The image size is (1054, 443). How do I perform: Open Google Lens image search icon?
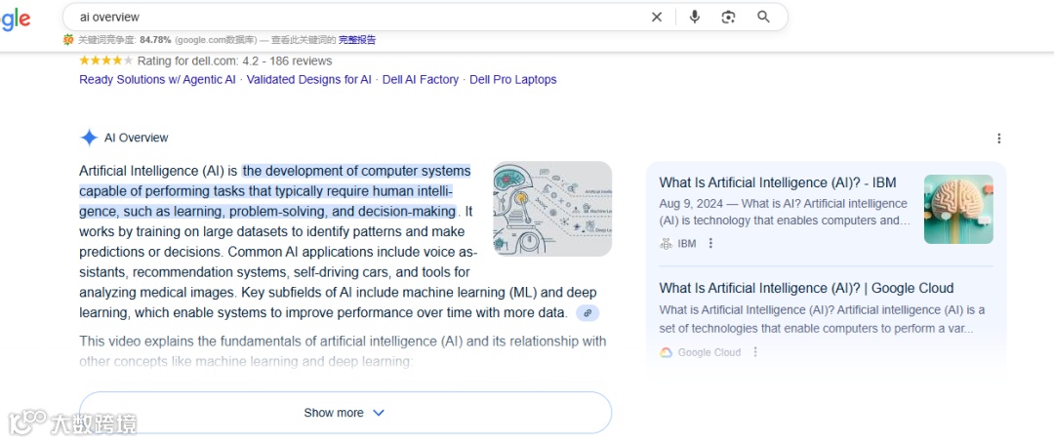pyautogui.click(x=729, y=17)
